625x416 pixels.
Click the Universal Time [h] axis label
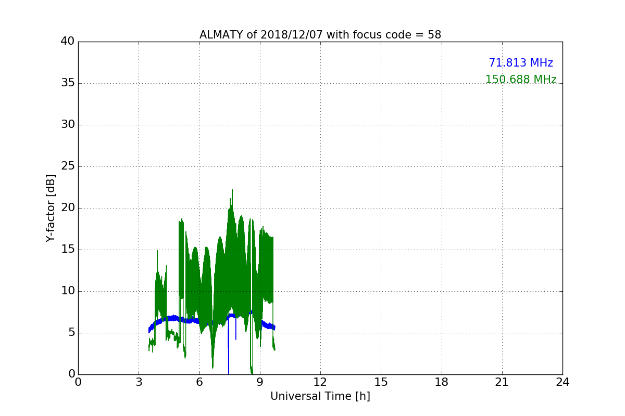320,396
